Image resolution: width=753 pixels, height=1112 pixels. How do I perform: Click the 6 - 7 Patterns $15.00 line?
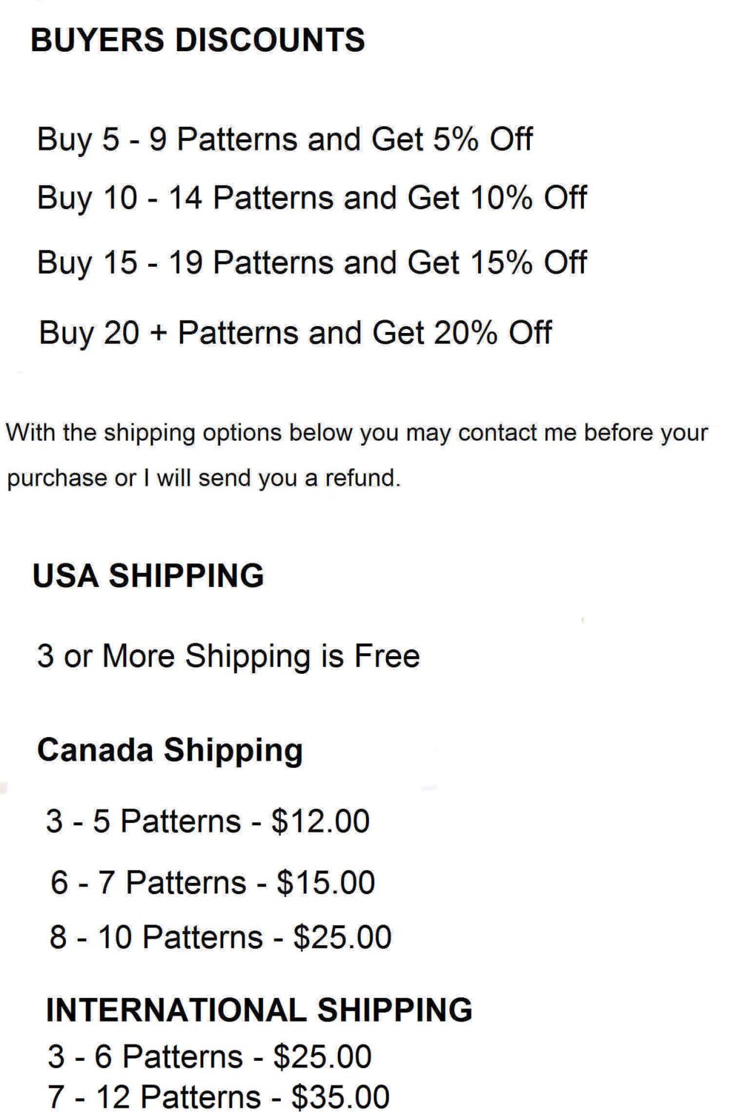pyautogui.click(x=213, y=883)
